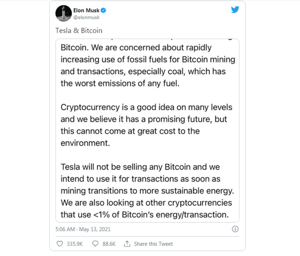Open the embedded statement screenshot image

[x=147, y=130]
